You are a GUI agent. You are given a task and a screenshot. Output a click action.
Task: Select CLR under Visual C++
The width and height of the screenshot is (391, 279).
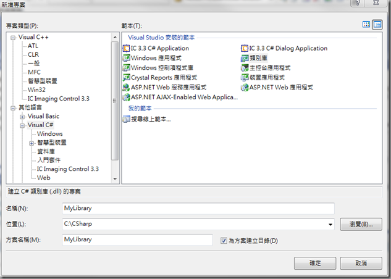(x=33, y=54)
